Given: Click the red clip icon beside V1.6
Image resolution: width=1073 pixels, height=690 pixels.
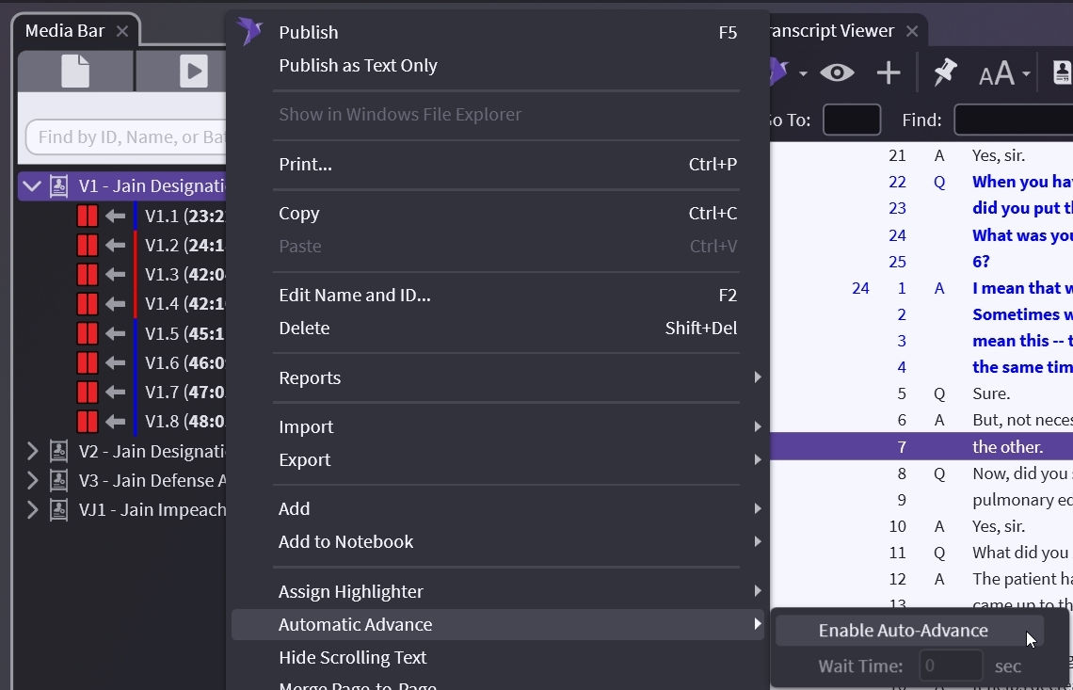Looking at the screenshot, I should tap(88, 362).
